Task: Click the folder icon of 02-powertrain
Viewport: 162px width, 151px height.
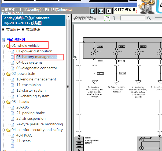Action: point(8,74)
